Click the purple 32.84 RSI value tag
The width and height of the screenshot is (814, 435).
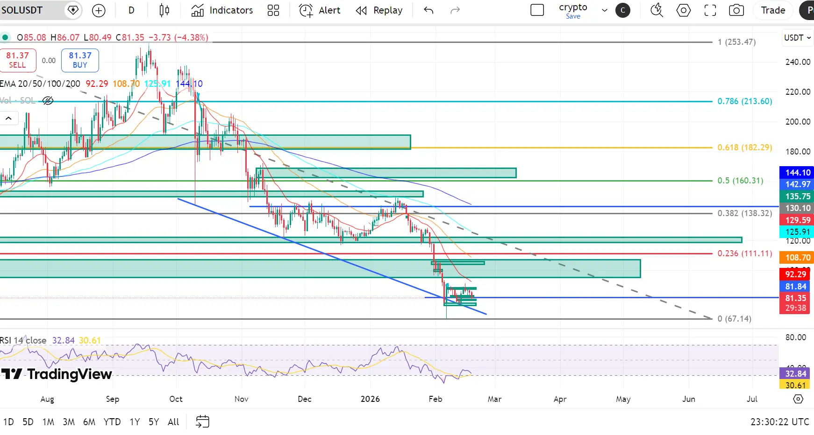pyautogui.click(x=796, y=374)
